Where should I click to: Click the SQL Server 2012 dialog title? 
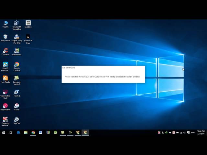pyautogui.click(x=68, y=67)
